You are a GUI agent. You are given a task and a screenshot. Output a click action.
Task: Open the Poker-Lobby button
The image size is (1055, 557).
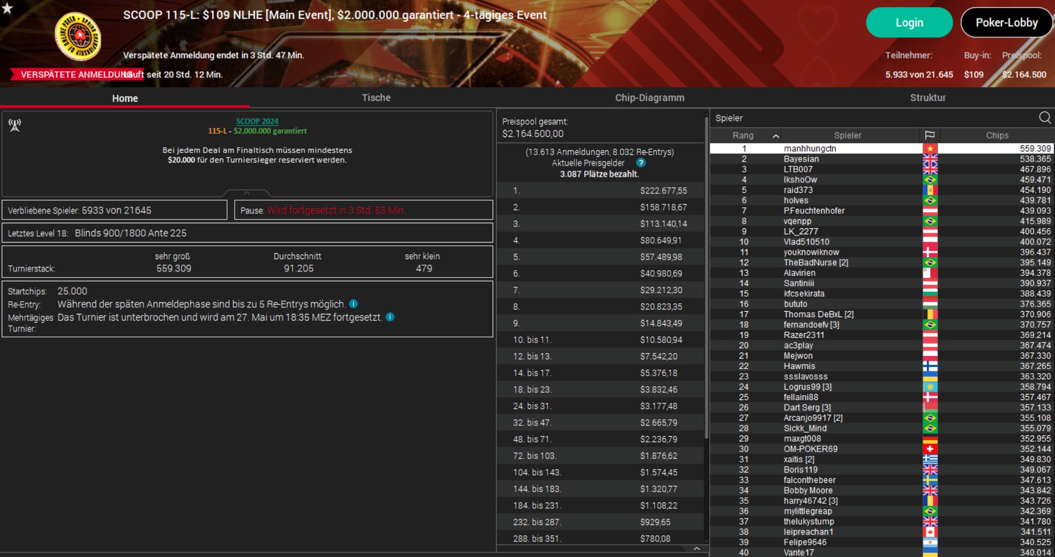pyautogui.click(x=1006, y=23)
